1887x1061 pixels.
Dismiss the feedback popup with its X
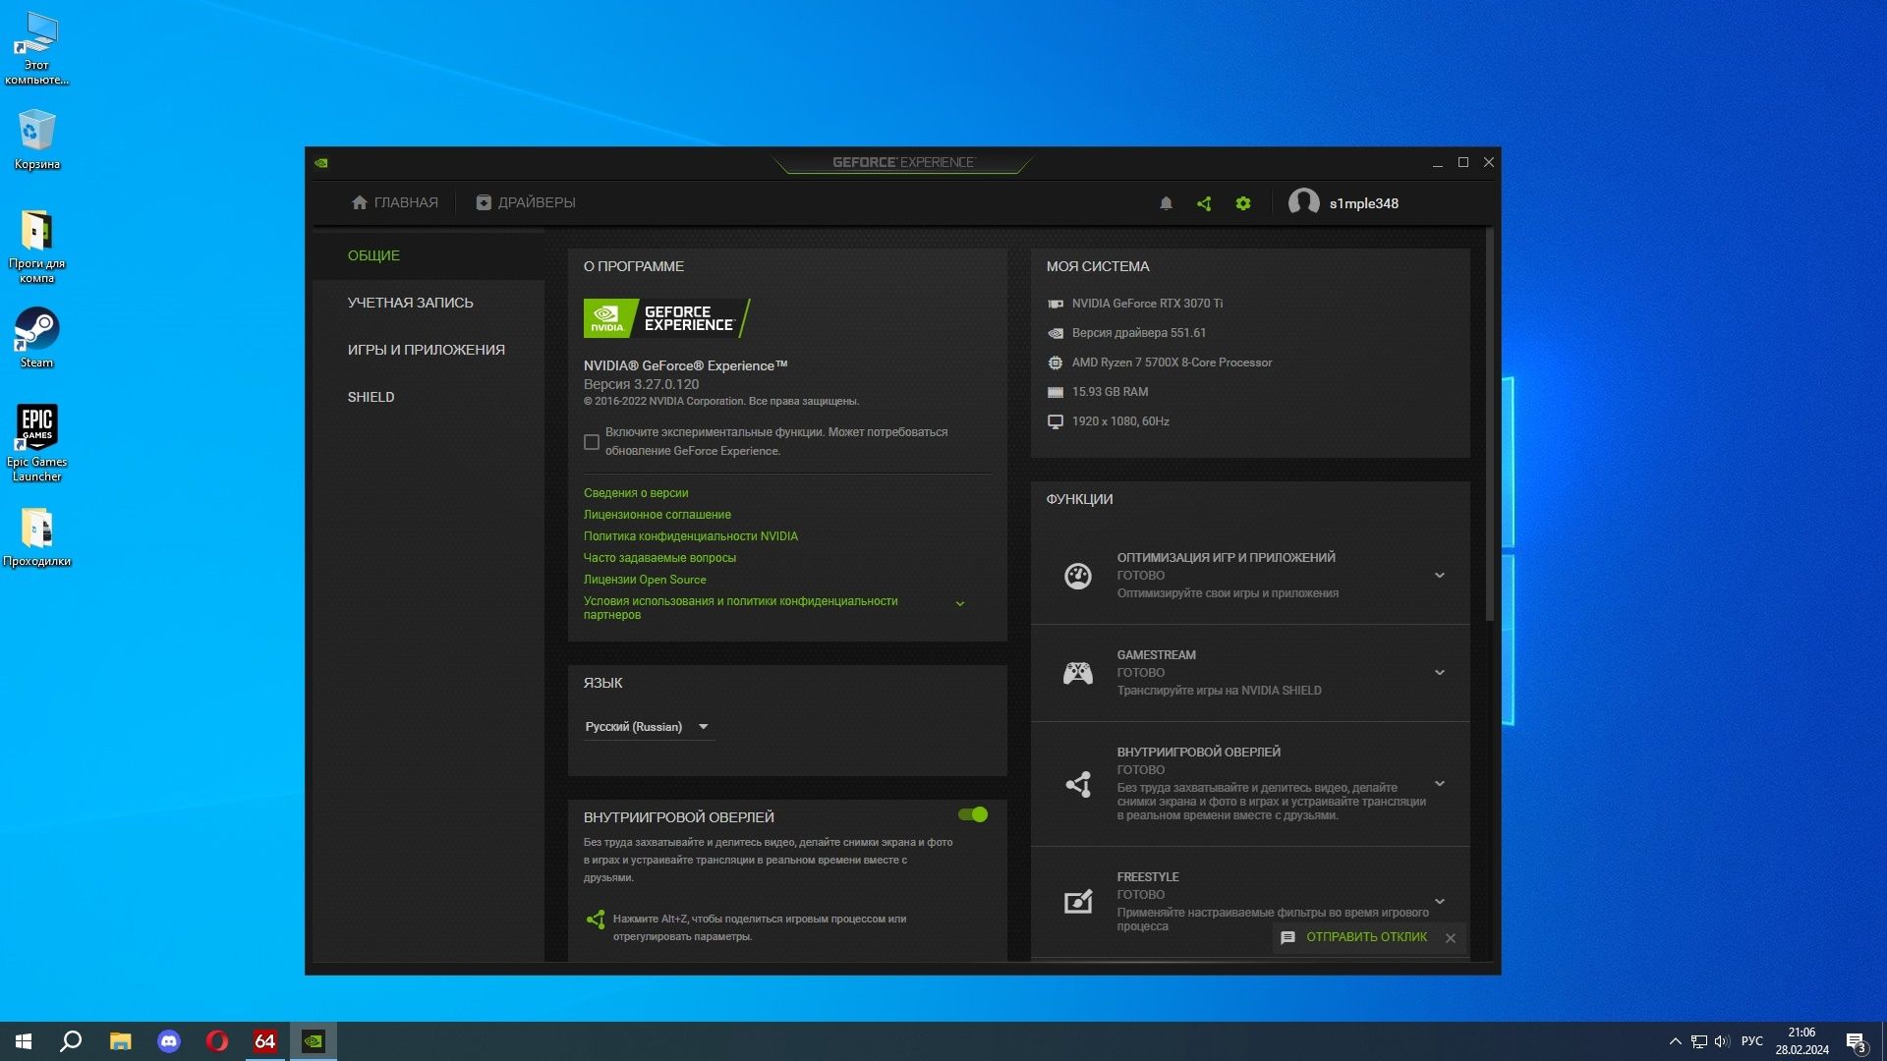[1451, 938]
